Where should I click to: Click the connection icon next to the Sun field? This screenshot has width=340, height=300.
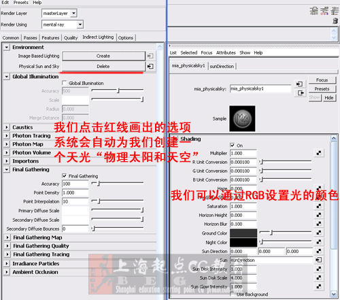(x=319, y=260)
